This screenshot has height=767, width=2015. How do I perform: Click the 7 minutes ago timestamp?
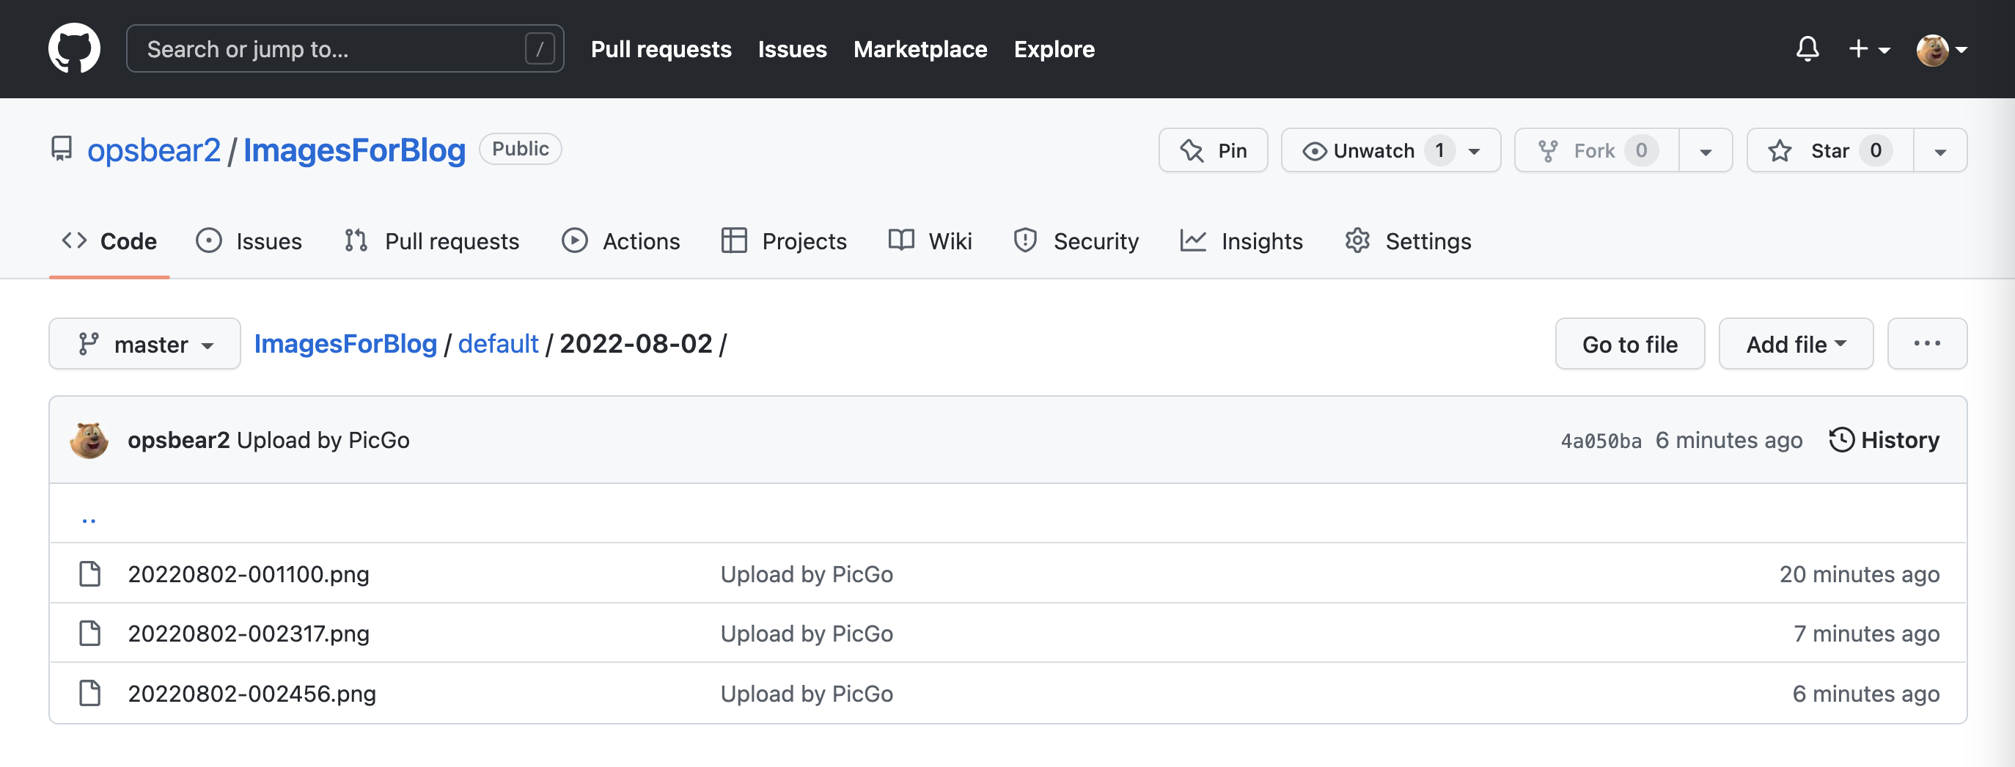pos(1866,634)
